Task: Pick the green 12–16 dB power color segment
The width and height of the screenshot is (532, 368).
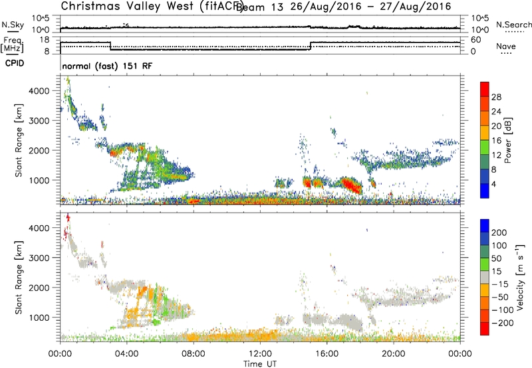Action: [x=485, y=147]
